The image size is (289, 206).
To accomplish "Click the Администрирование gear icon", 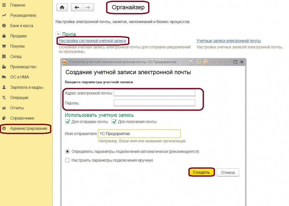I will point(4,128).
